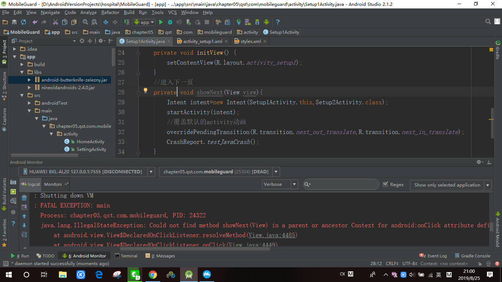This screenshot has width=502, height=282.
Task: Click the Undo arrow icon
Action: 35,22
